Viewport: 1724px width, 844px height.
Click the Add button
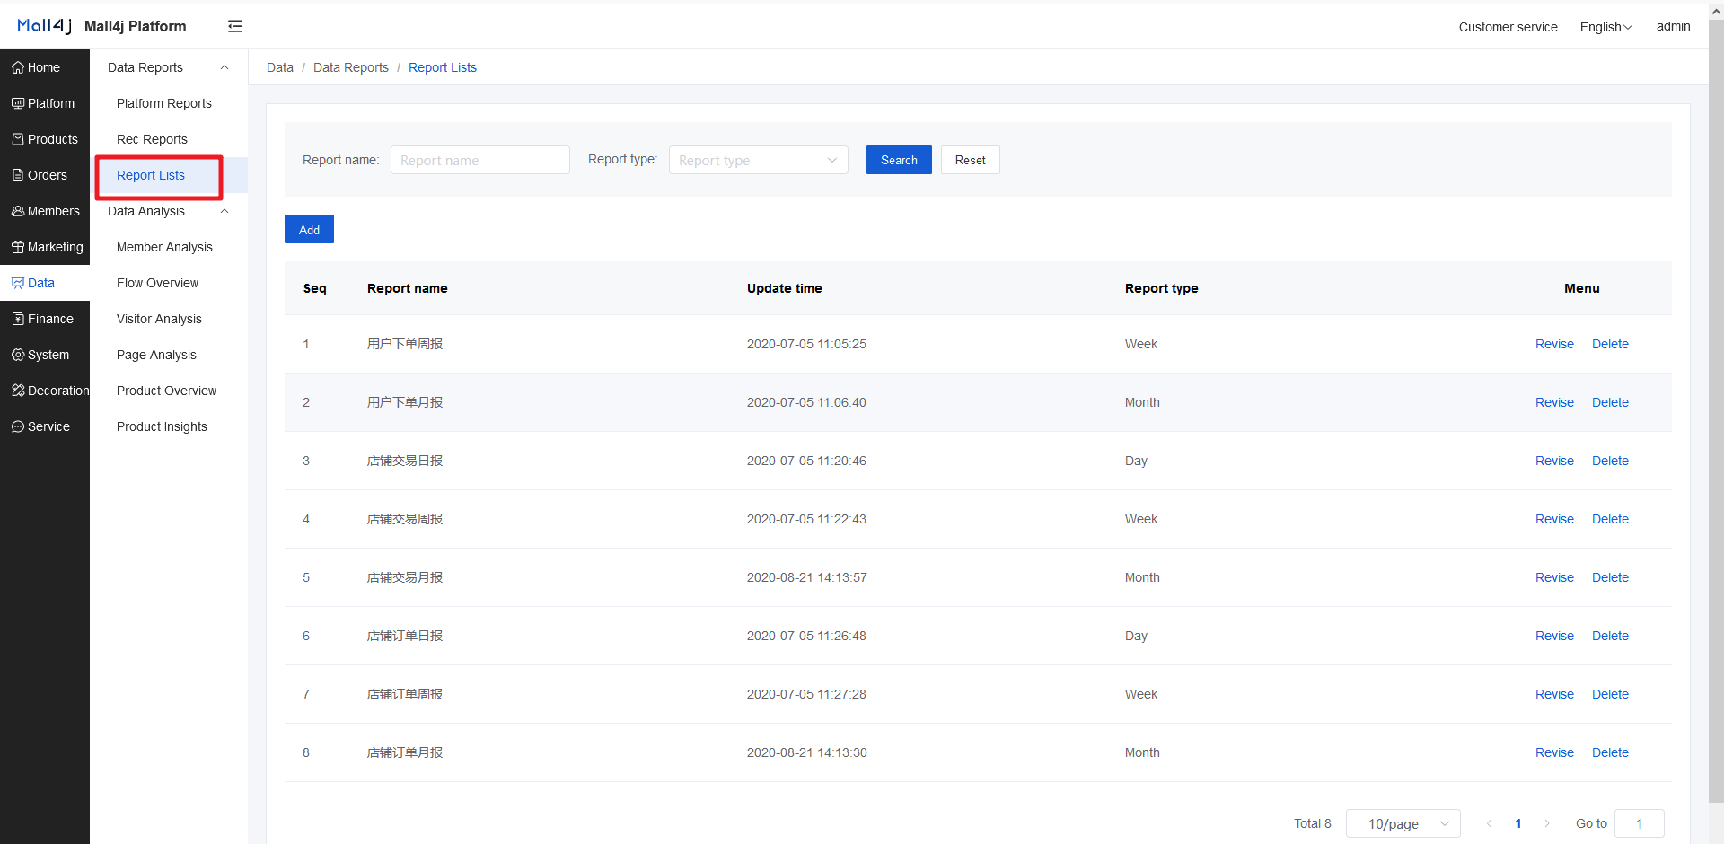[309, 229]
